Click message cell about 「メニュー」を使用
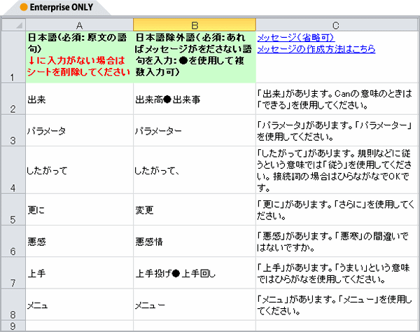 pos(337,305)
